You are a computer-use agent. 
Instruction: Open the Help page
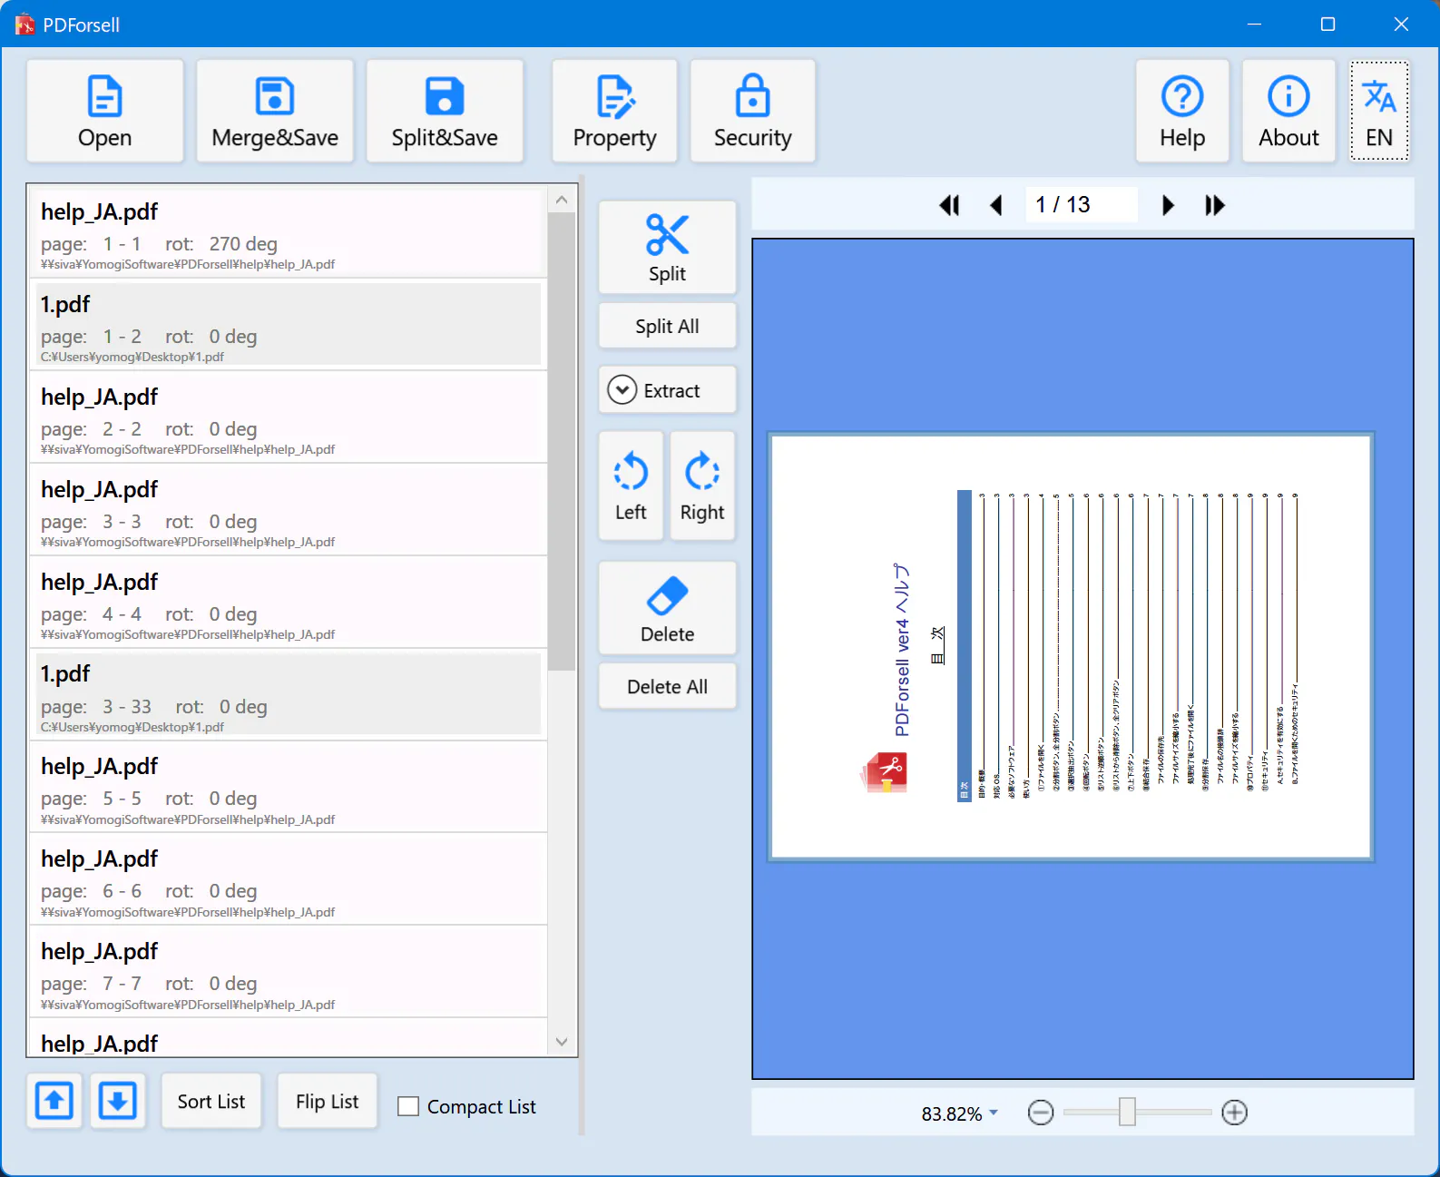pyautogui.click(x=1182, y=112)
